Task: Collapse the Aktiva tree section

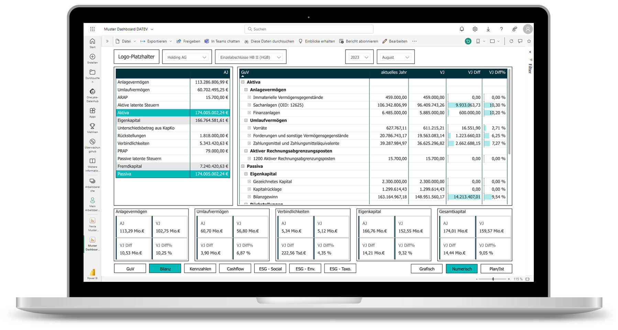Action: tap(243, 82)
